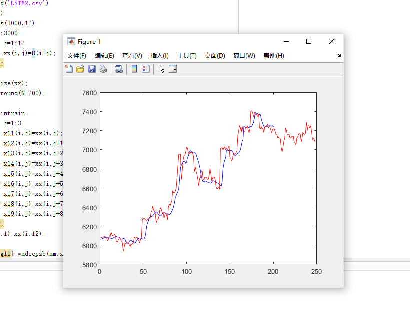
Task: Click the 150 x-axis tick label
Action: [x=230, y=271]
